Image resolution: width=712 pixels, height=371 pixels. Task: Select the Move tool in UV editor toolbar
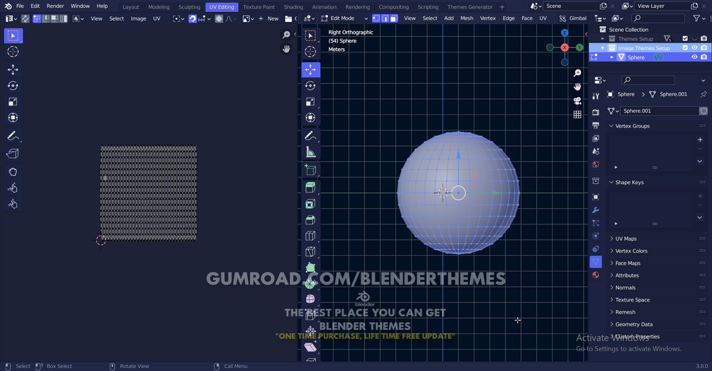point(13,69)
